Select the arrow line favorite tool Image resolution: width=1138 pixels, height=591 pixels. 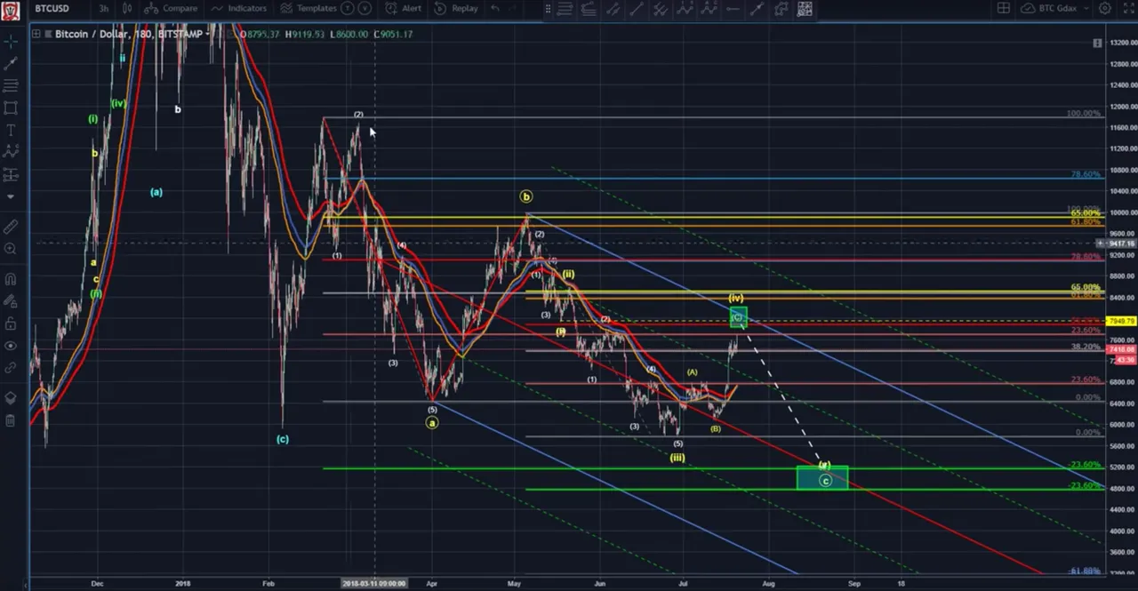pyautogui.click(x=757, y=9)
